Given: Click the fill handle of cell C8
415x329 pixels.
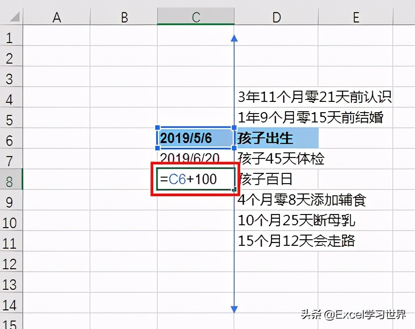Looking at the screenshot, I should (234, 190).
